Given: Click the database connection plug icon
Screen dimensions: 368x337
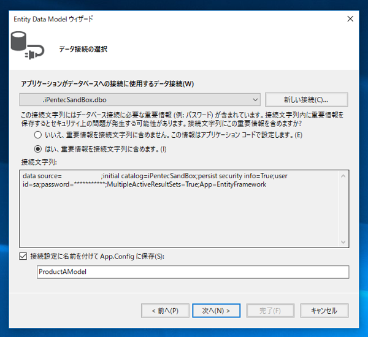Looking at the screenshot, I should tap(27, 45).
